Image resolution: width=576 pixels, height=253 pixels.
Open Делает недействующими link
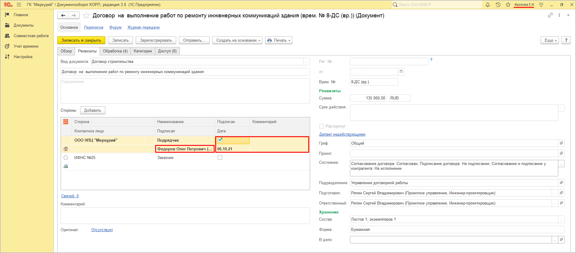[342, 134]
